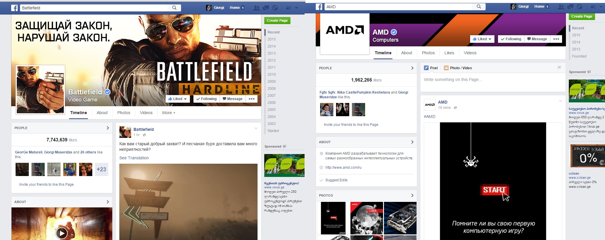Click Facebook logo in the AMD window
The width and height of the screenshot is (605, 240).
[319, 7]
